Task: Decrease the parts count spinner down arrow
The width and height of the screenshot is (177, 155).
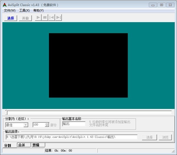Action: 47,126
